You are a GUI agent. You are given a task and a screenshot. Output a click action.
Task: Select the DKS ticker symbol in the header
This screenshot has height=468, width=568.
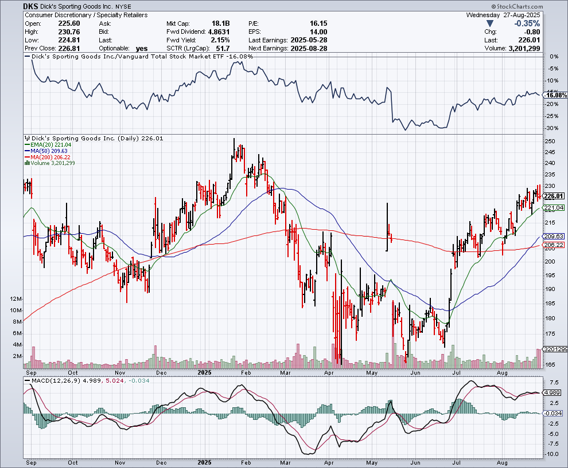(x=30, y=6)
